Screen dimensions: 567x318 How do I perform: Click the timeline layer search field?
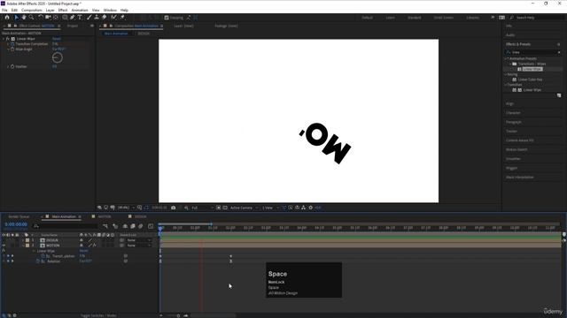point(66,226)
